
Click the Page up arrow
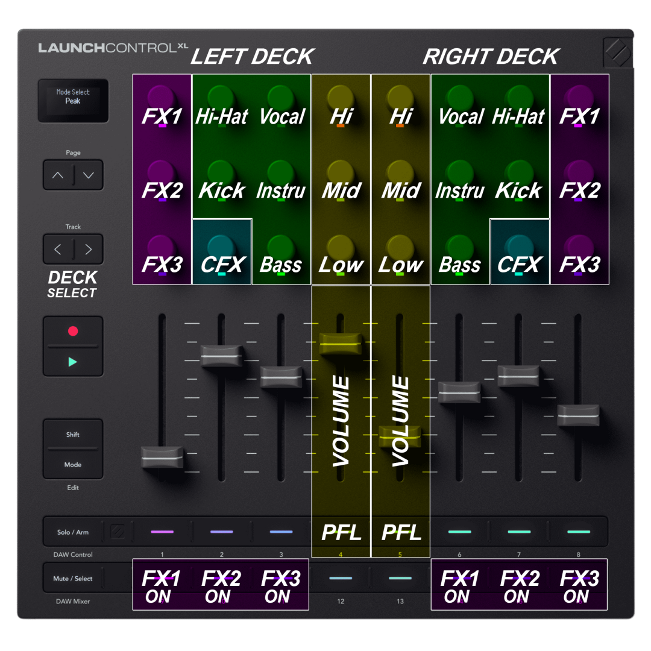pos(58,175)
